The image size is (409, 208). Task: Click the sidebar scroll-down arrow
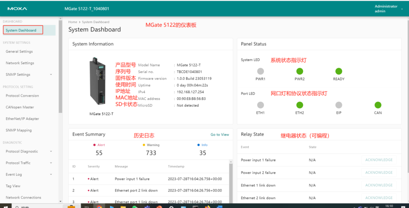coord(61,201)
